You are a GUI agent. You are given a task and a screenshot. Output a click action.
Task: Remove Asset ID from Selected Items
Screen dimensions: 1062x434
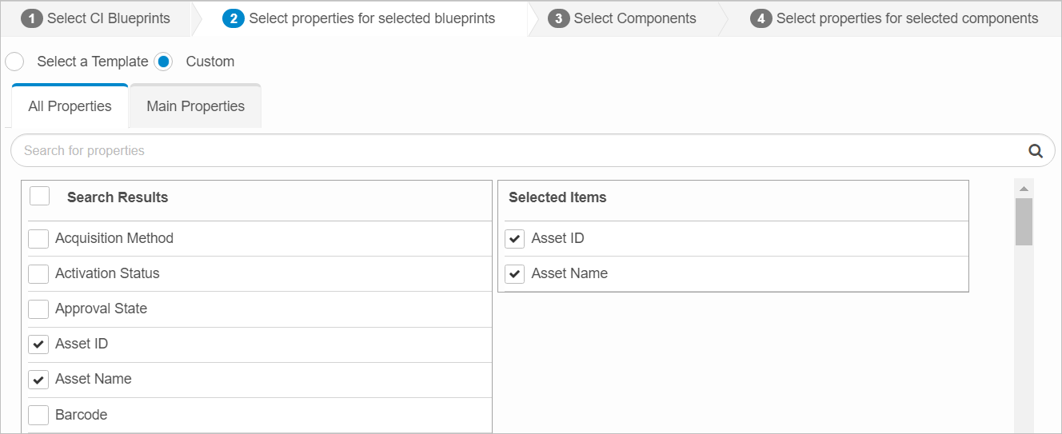(515, 239)
